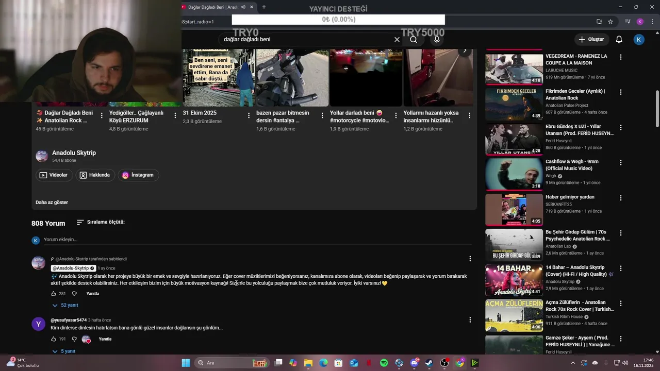Collapse description with Daha az göster
Viewport: 660px width, 371px height.
point(52,203)
